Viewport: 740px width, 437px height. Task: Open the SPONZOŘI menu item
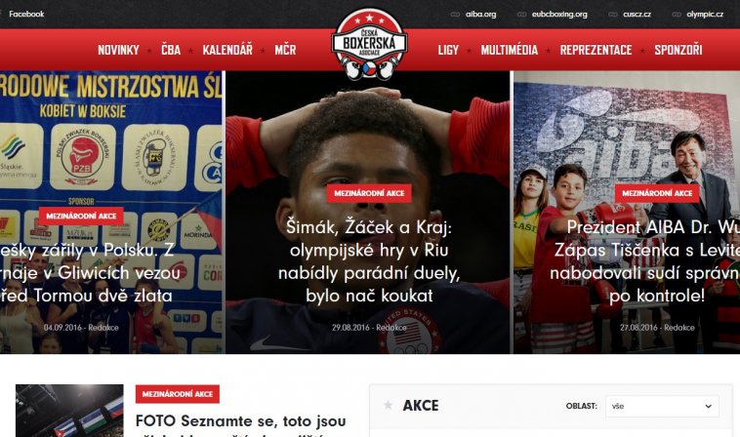(678, 50)
